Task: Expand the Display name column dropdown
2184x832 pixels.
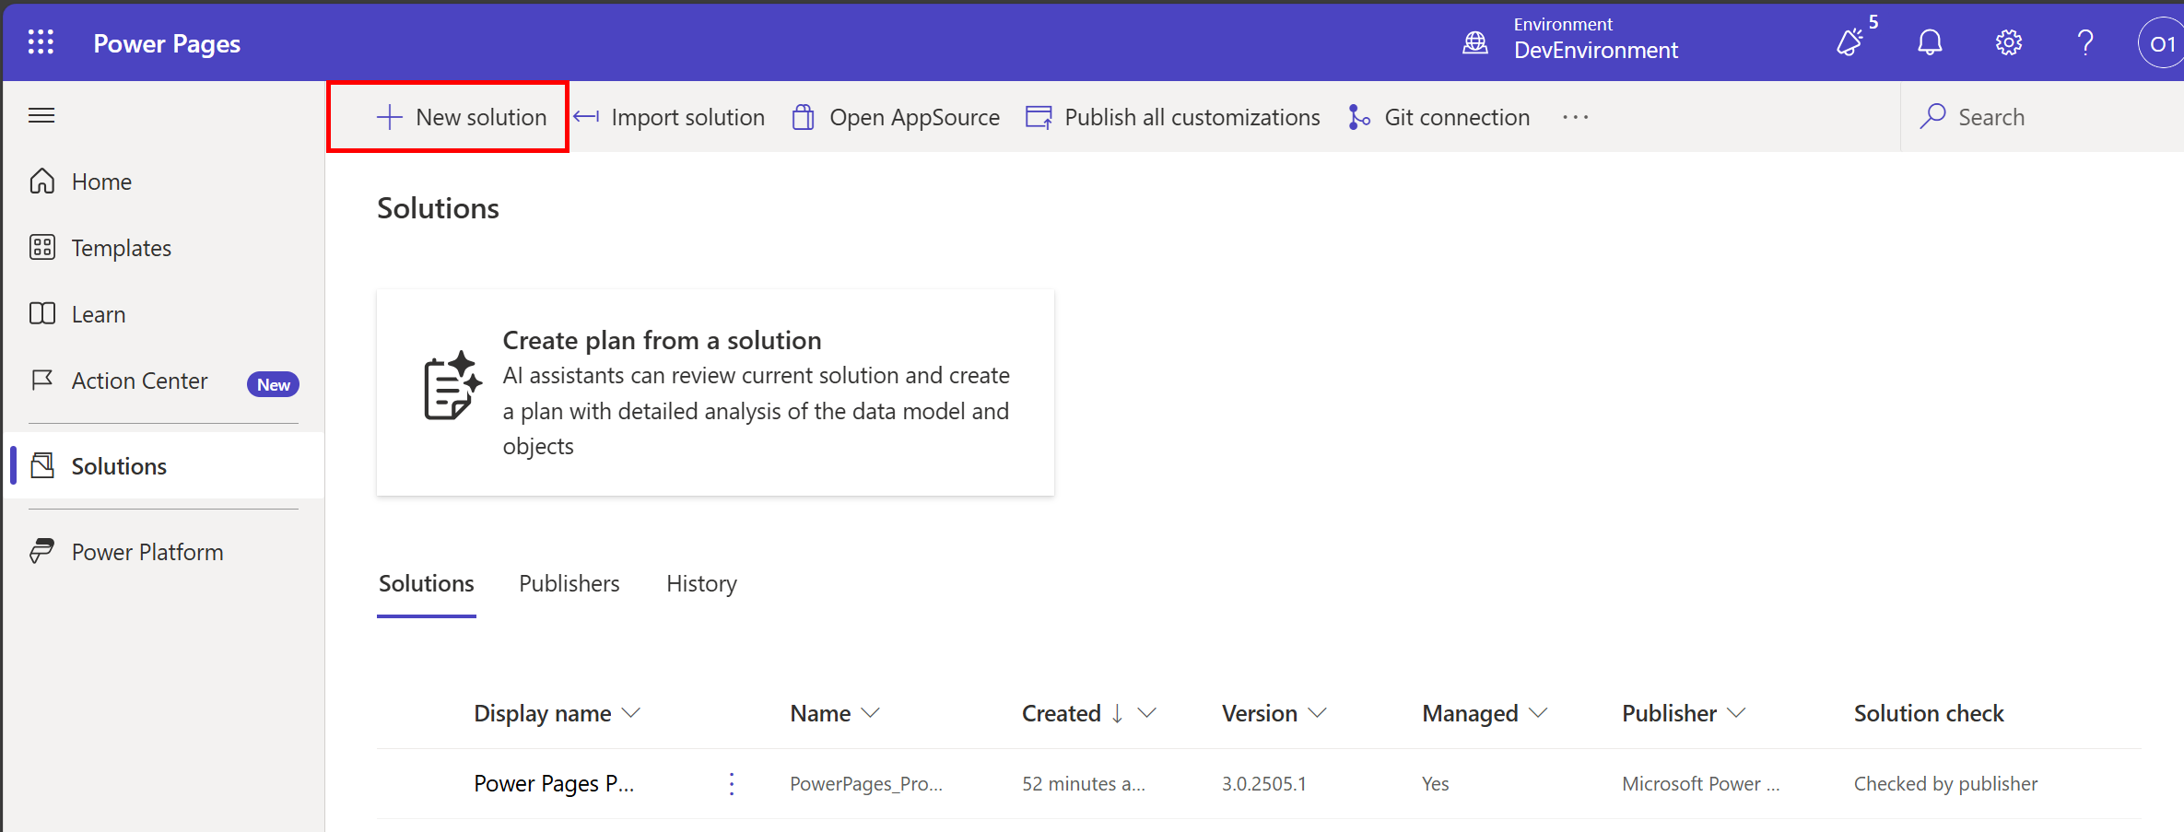Action: (631, 713)
